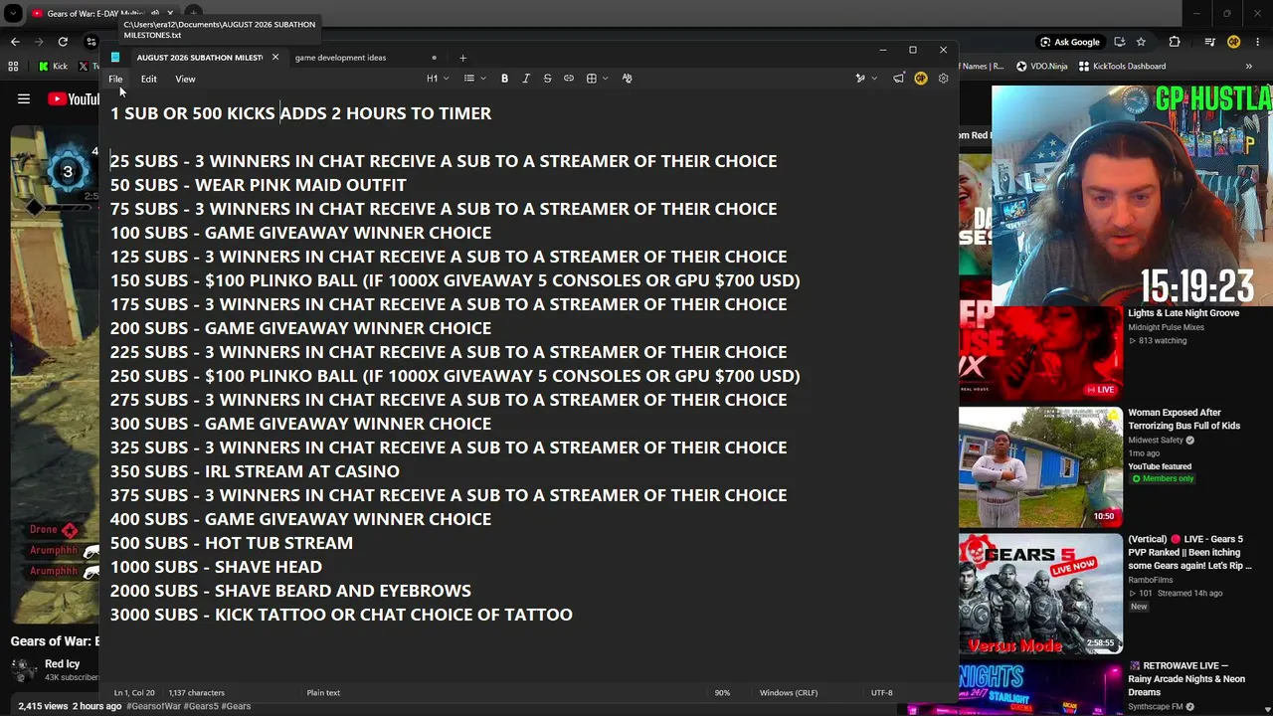The width and height of the screenshot is (1273, 716).
Task: Open Notepad settings gear
Action: pos(943,79)
